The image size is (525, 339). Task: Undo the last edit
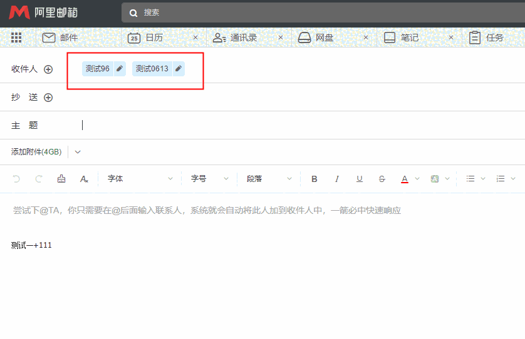pyautogui.click(x=16, y=179)
